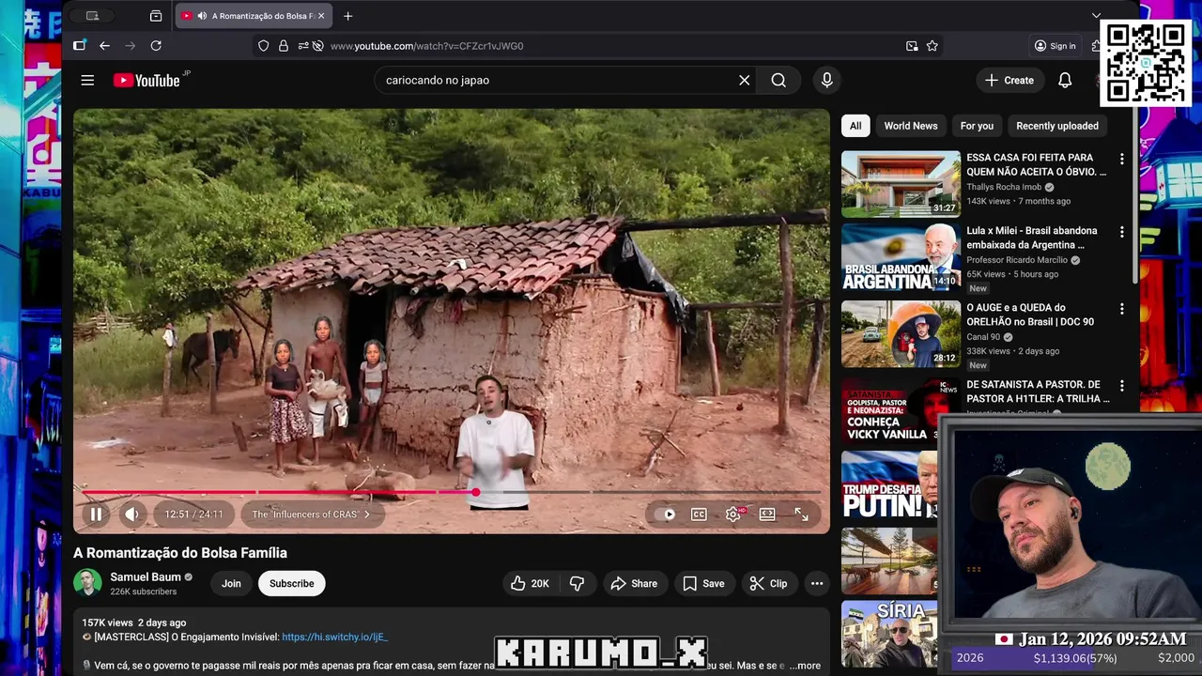Image resolution: width=1202 pixels, height=676 pixels.
Task: Enter fullscreen mode
Action: point(801,515)
